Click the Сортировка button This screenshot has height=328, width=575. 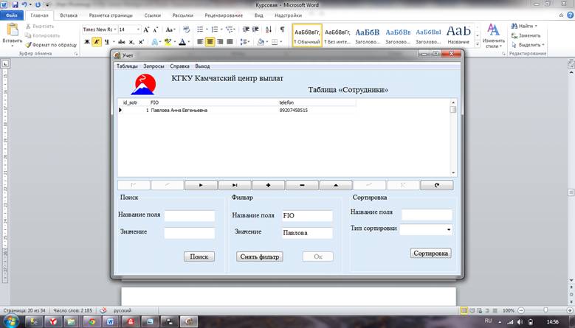coord(430,253)
